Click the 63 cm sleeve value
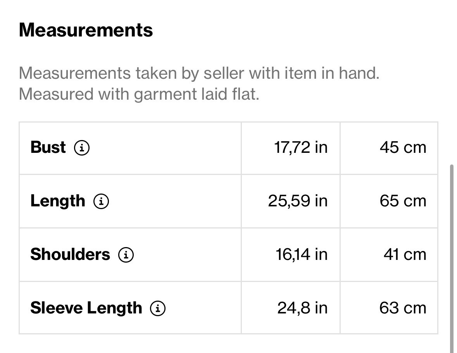 click(403, 308)
